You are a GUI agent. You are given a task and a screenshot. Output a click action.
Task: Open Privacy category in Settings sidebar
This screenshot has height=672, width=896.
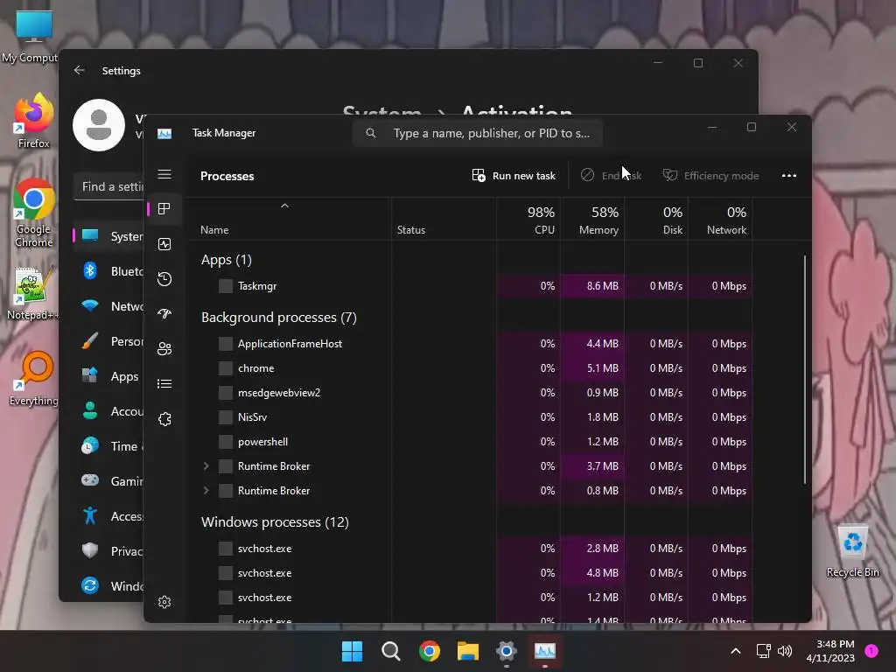(109, 551)
